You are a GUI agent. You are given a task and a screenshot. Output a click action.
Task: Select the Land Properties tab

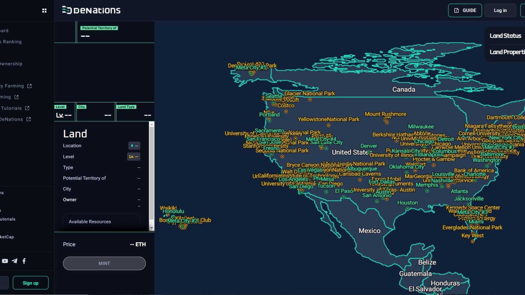coord(507,52)
